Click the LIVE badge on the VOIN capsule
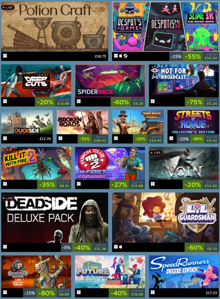 [x=155, y=152]
